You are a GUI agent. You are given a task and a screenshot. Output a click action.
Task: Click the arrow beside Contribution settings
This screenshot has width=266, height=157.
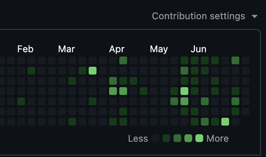pos(255,16)
